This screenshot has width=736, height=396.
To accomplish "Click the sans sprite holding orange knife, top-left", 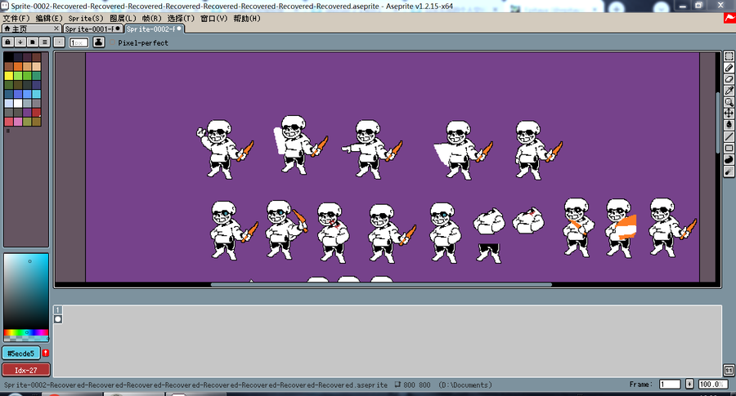I will 225,149.
